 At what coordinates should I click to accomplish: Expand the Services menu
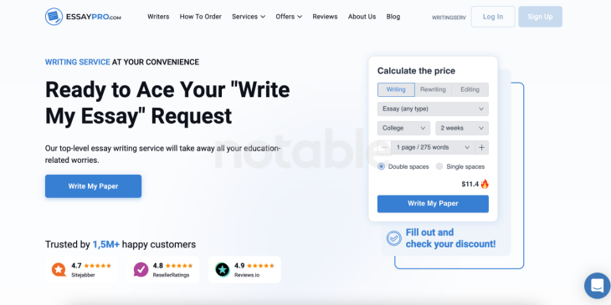click(x=249, y=17)
